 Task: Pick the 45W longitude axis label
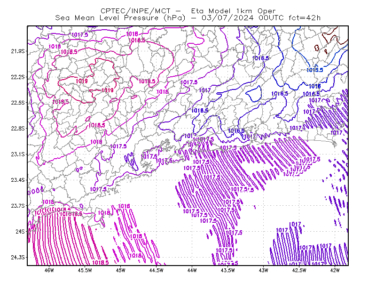121,270
